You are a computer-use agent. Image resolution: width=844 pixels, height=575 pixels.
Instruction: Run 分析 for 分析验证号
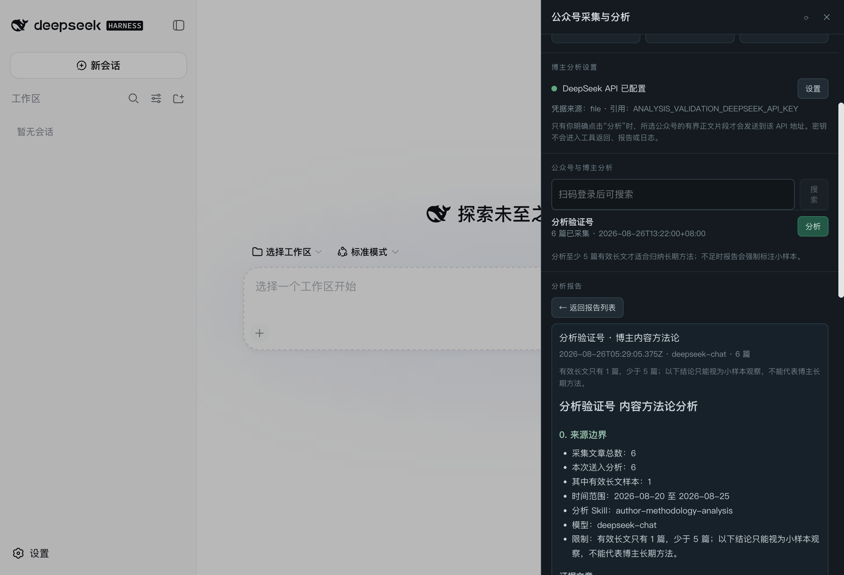click(x=813, y=226)
